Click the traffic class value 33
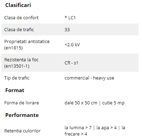This screenshot has width=142, height=138. pos(67,29)
